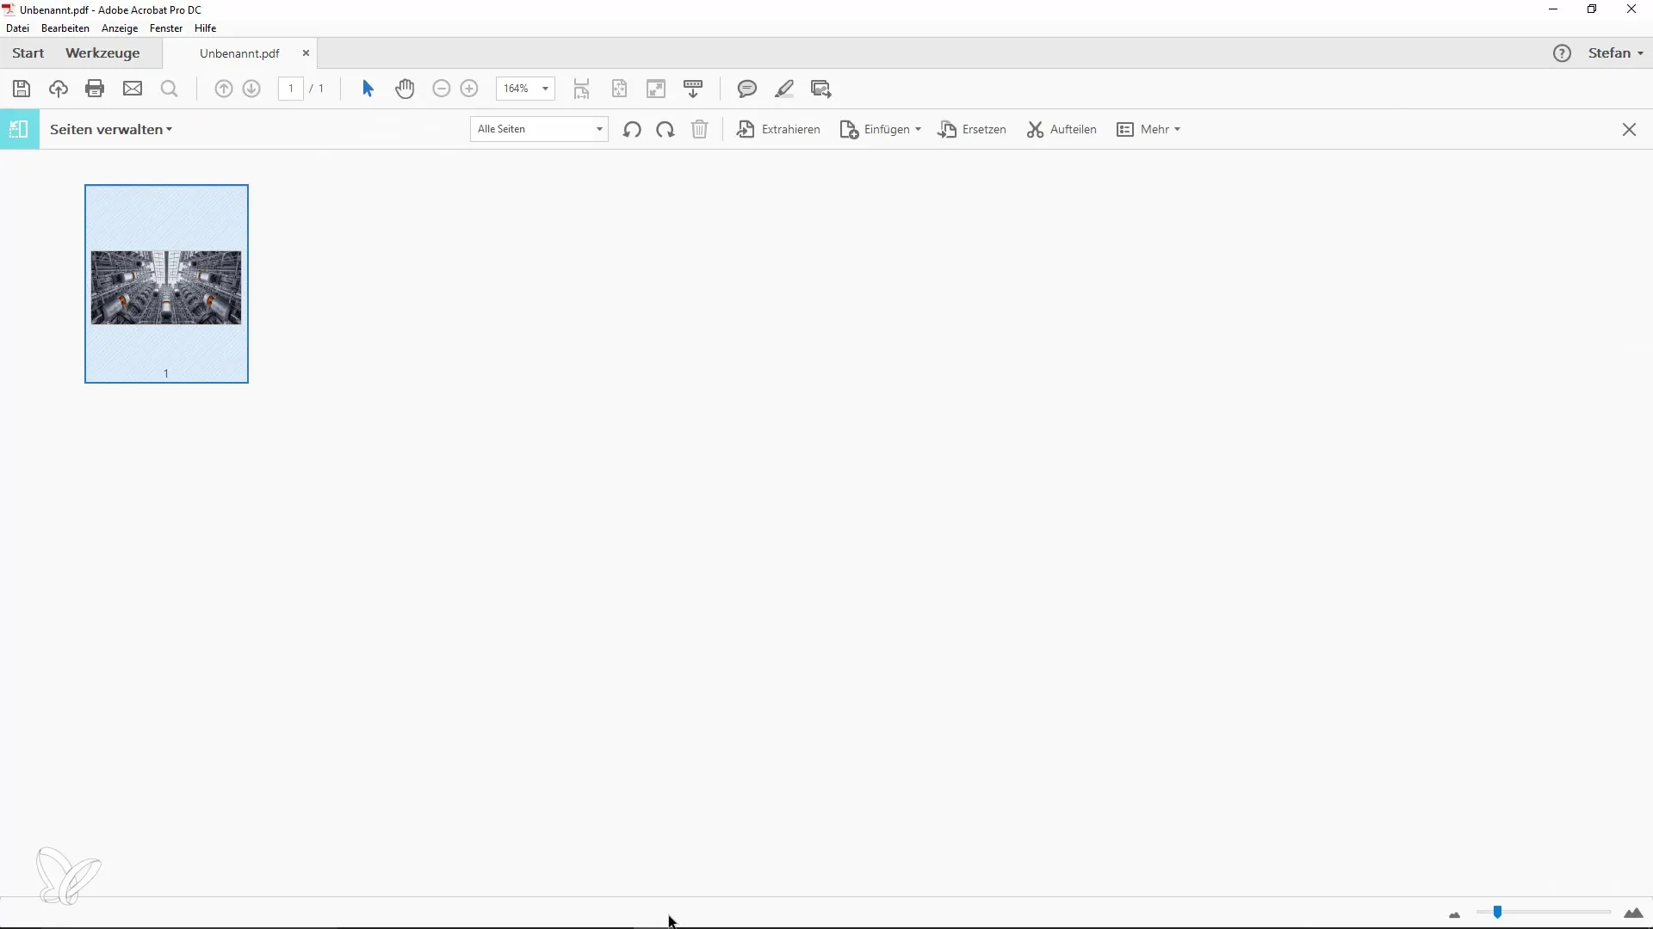This screenshot has height=929, width=1653.
Task: Rotate pages clockwise
Action: (665, 129)
